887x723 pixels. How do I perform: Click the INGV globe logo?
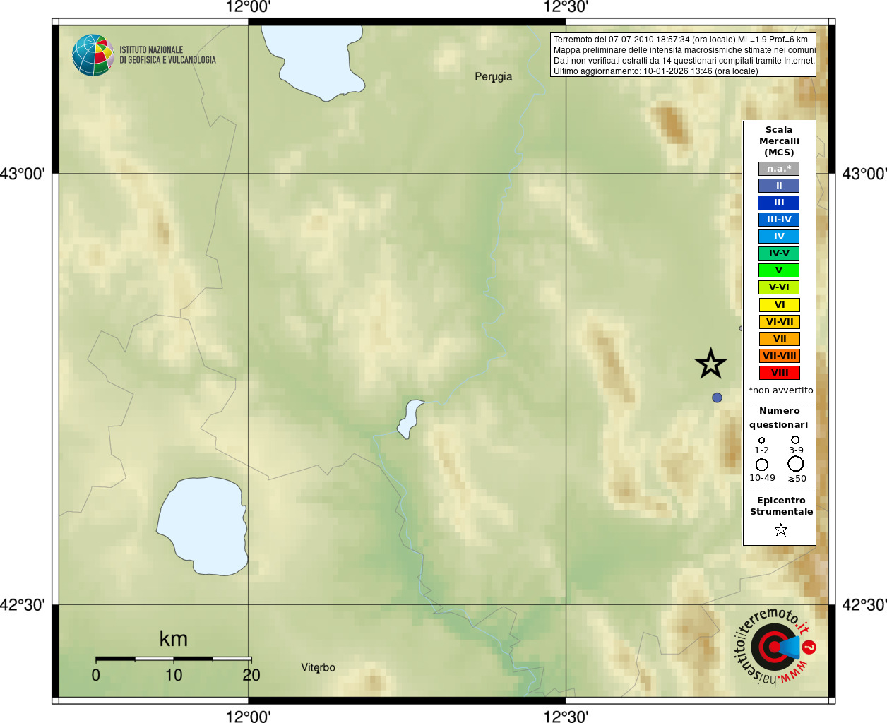point(93,55)
